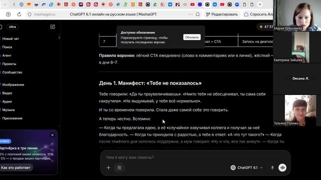Click the browser profile icon

point(8,14)
